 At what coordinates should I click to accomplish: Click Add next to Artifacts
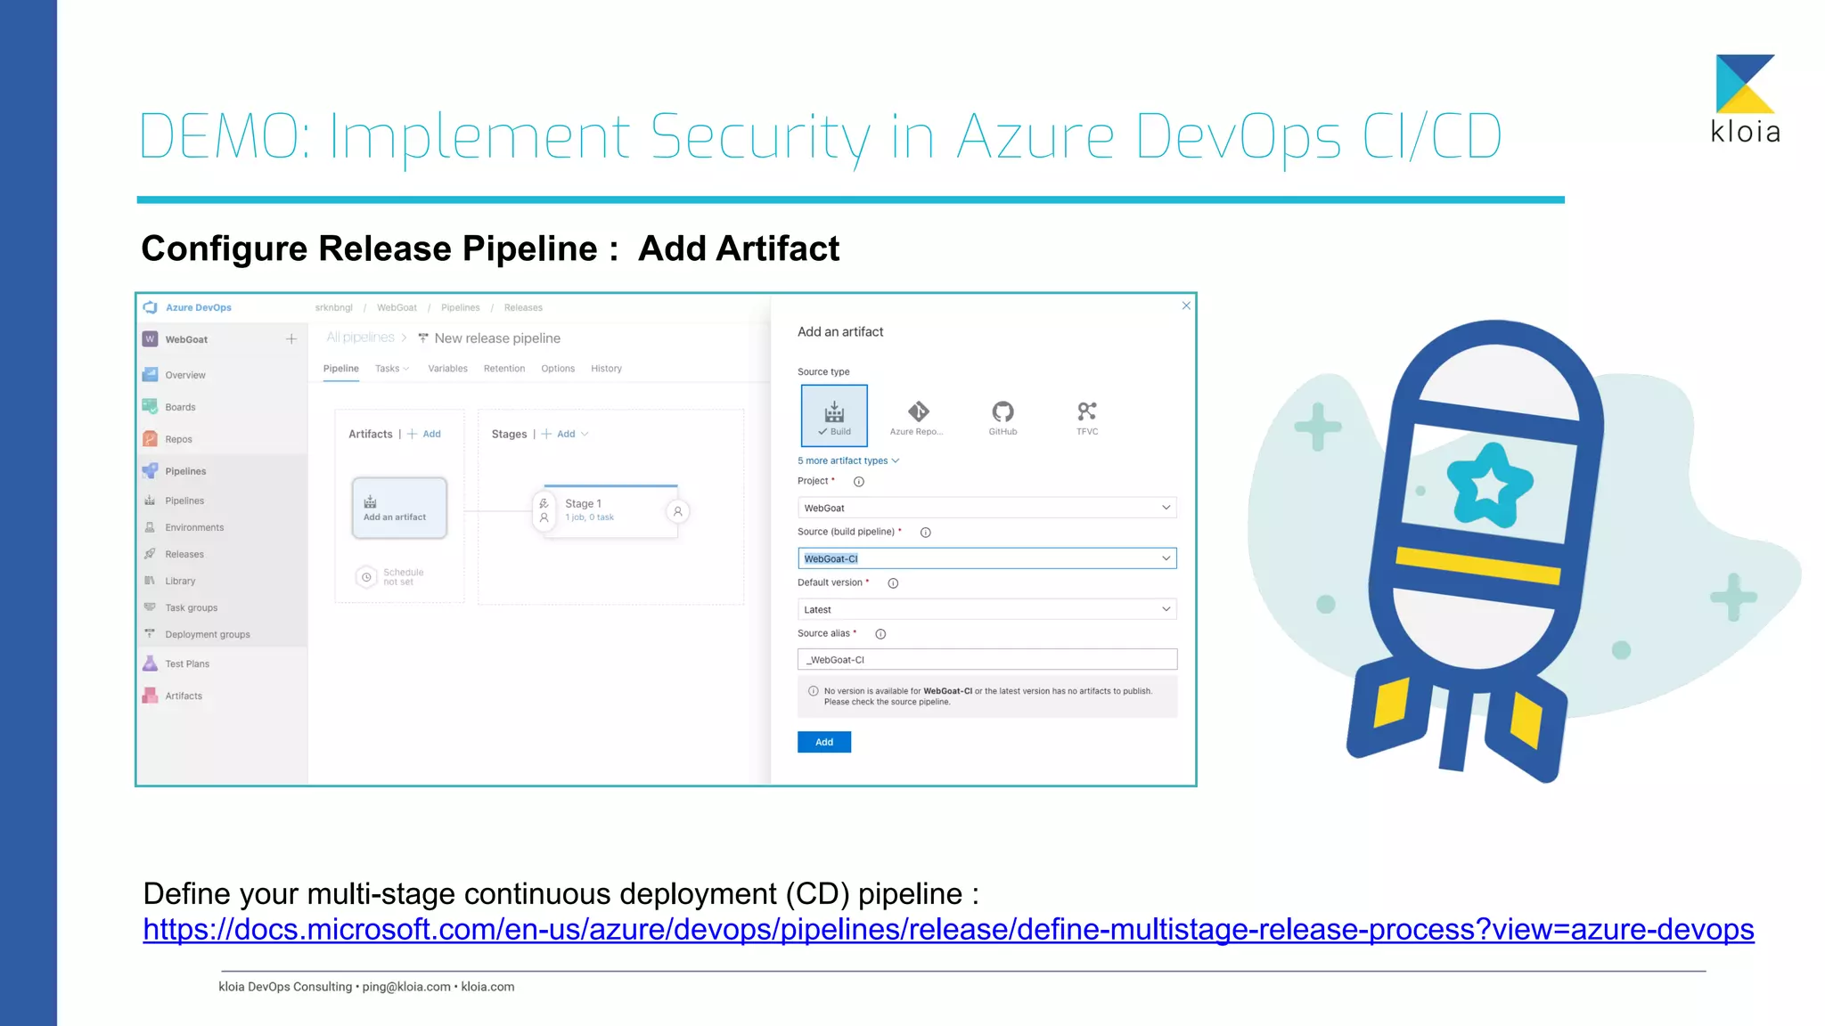pyautogui.click(x=424, y=434)
